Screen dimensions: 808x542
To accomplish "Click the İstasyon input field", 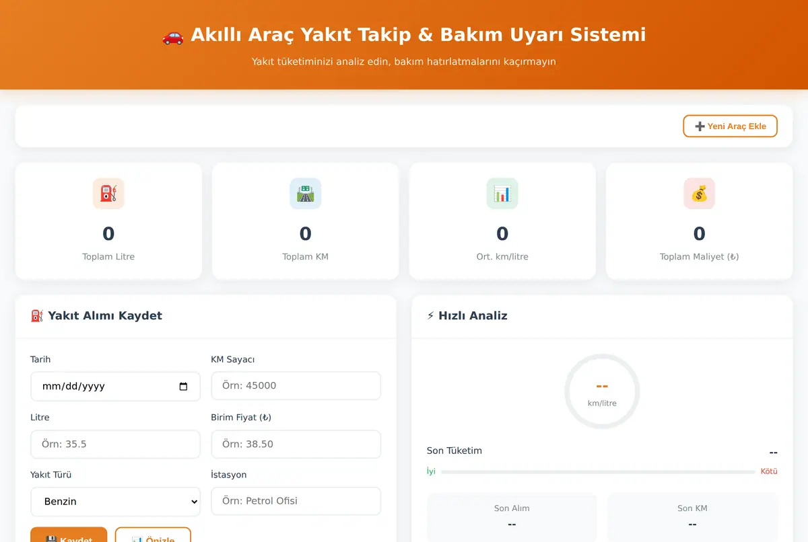I will tap(296, 501).
